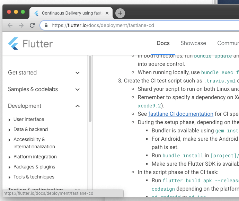This screenshot has height=201, width=239.
Task: Open the Docs navigation item
Action: coord(163,43)
